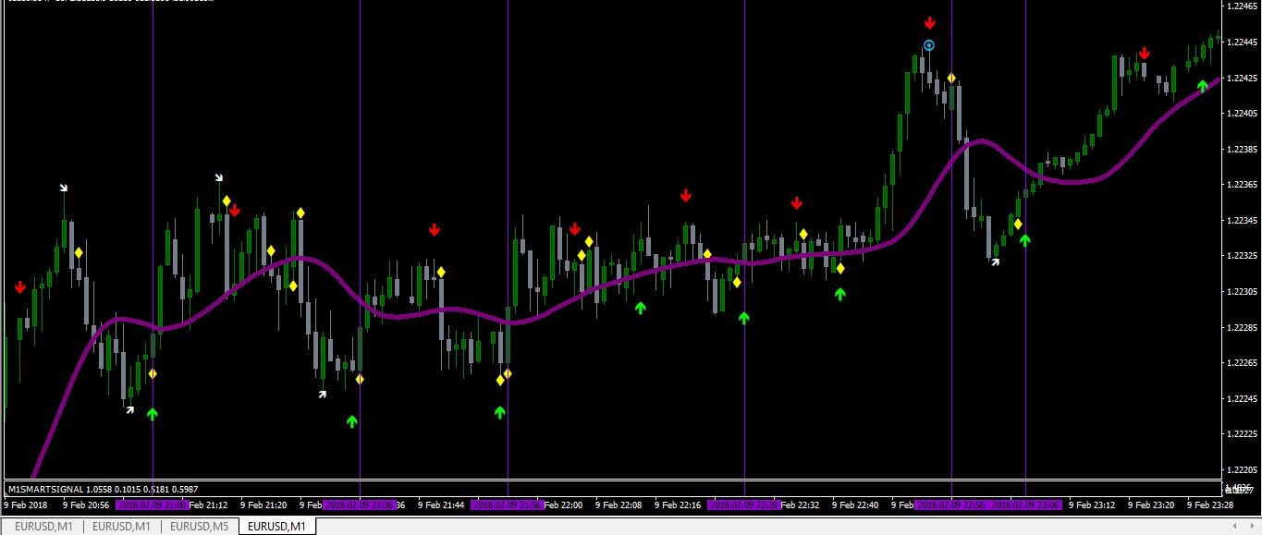Click the 1.22385 price label
Screen dimensions: 1262x535
click(x=1242, y=149)
